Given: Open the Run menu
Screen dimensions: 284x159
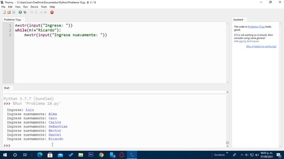Looking at the screenshot, I should (26, 7).
